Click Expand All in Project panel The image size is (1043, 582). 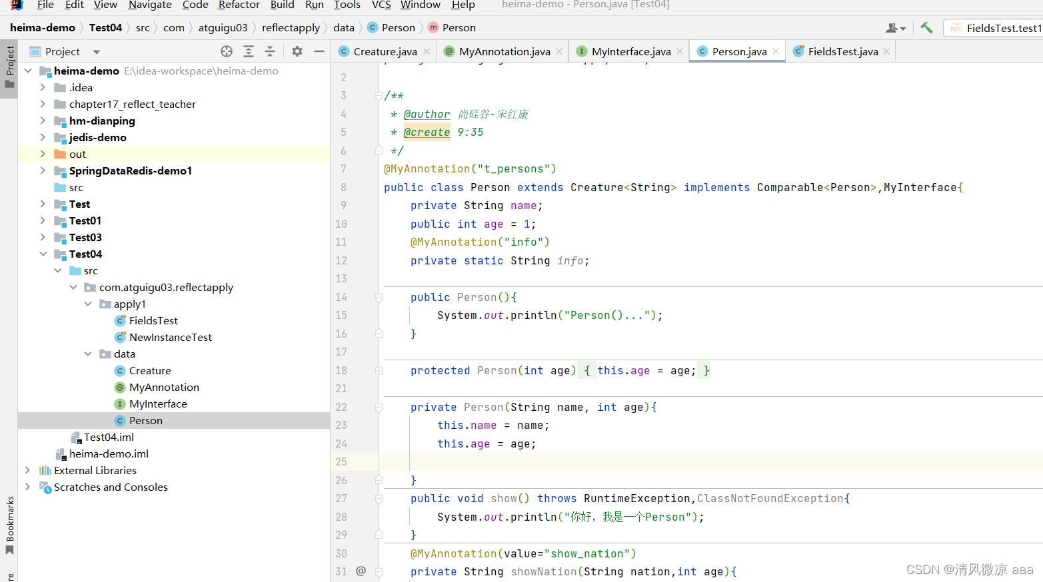tap(249, 51)
